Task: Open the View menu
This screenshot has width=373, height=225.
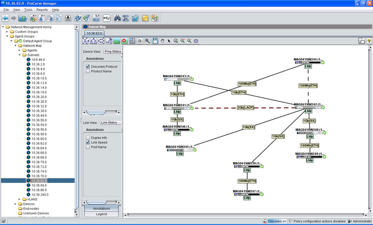Action: point(16,10)
